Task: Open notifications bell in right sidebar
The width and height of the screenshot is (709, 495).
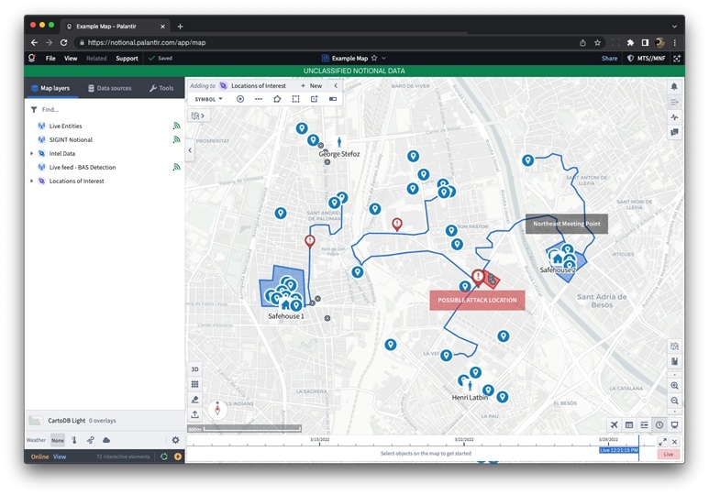Action: tap(675, 86)
